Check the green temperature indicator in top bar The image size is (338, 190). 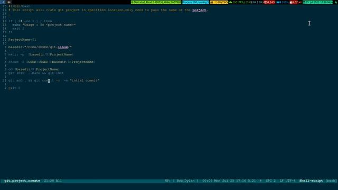pos(234,2)
